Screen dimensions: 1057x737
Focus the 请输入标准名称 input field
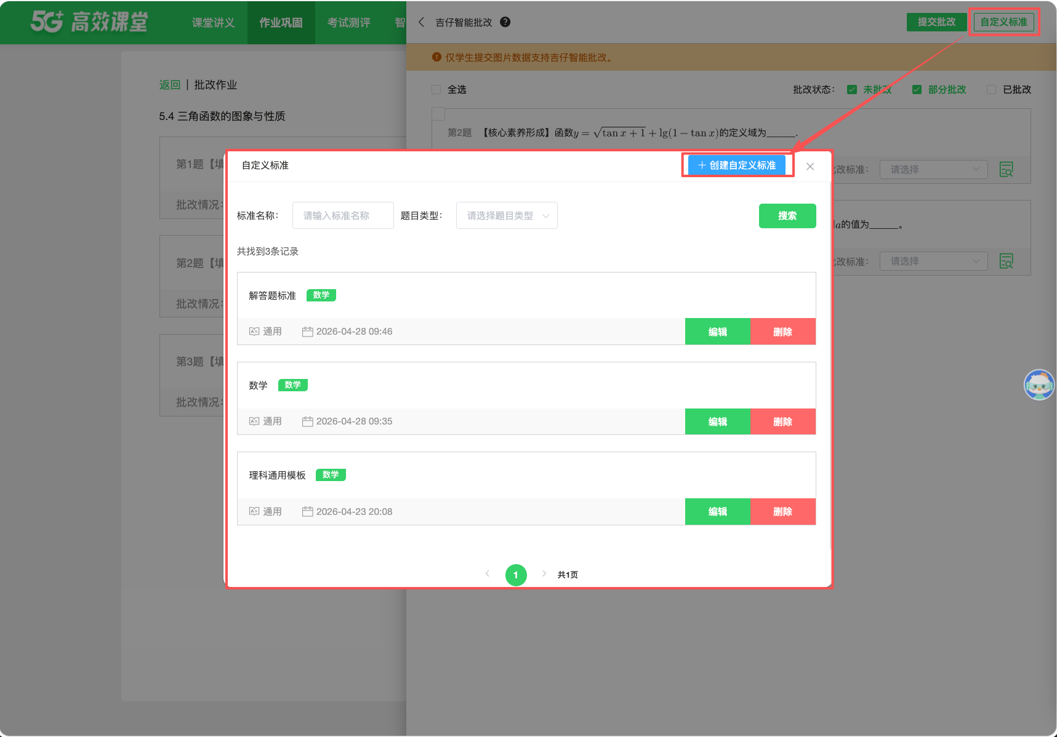pyautogui.click(x=343, y=215)
